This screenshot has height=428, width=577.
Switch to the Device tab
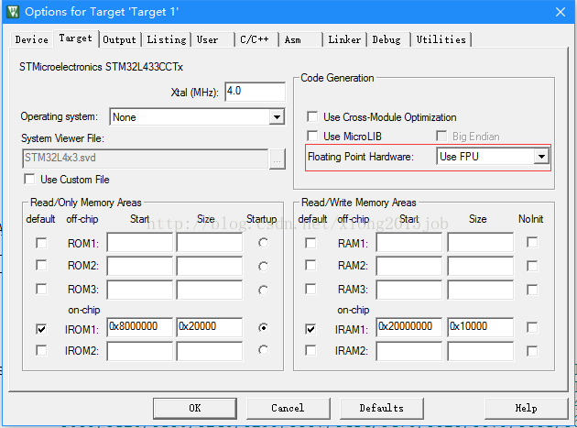click(x=32, y=39)
